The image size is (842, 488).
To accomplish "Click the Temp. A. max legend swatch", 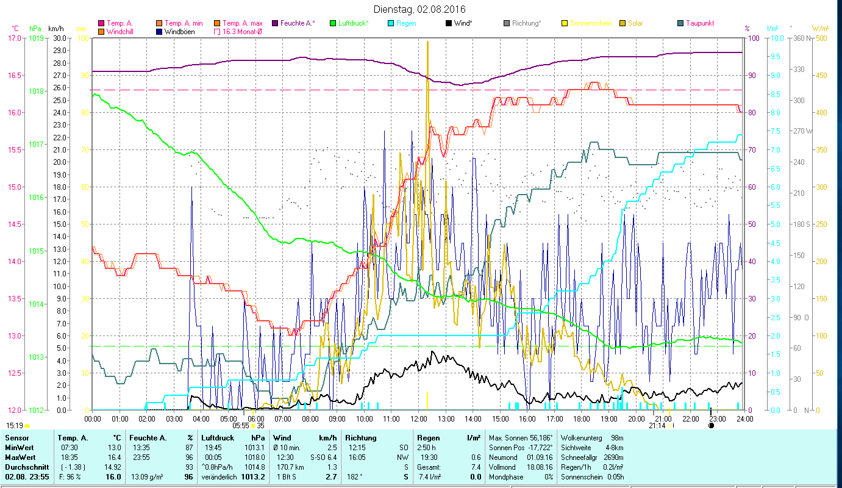I will pos(216,23).
